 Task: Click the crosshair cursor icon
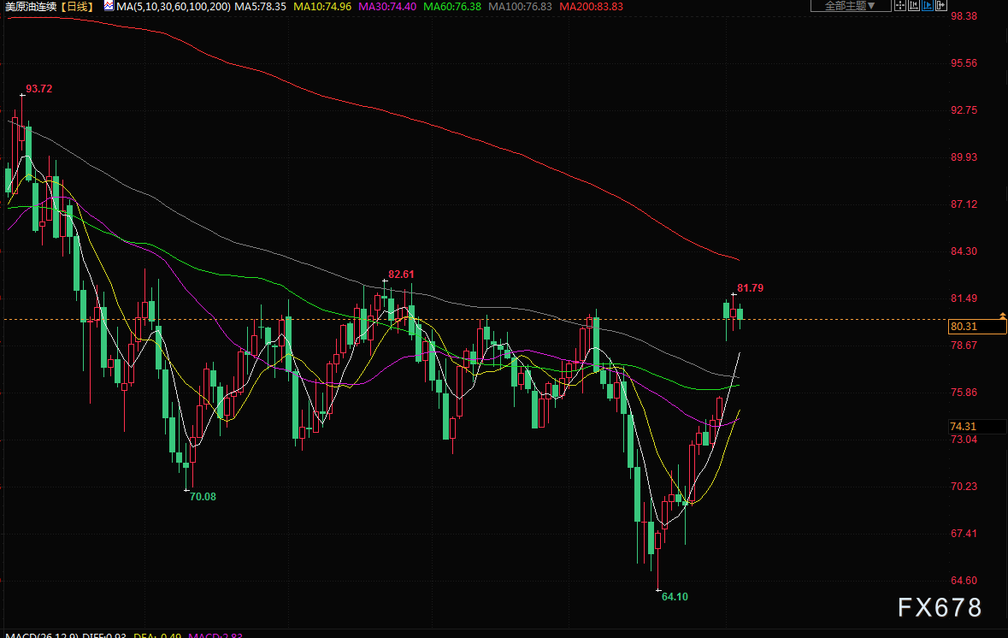900,5
